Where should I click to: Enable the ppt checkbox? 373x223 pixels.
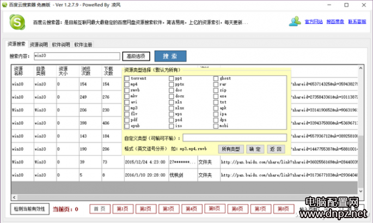click(172, 79)
